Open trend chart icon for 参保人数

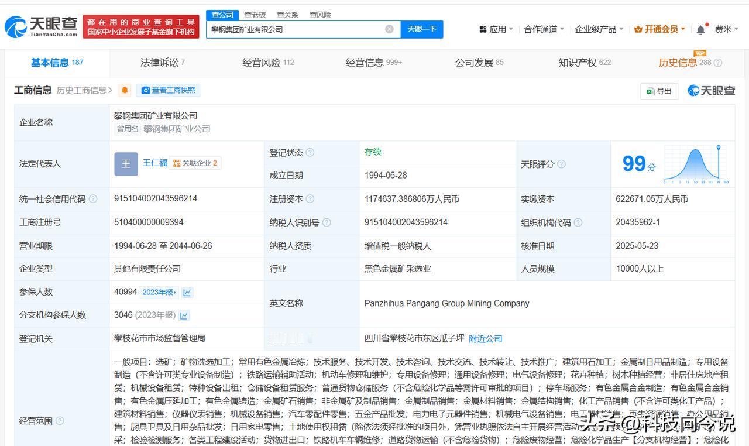187,292
